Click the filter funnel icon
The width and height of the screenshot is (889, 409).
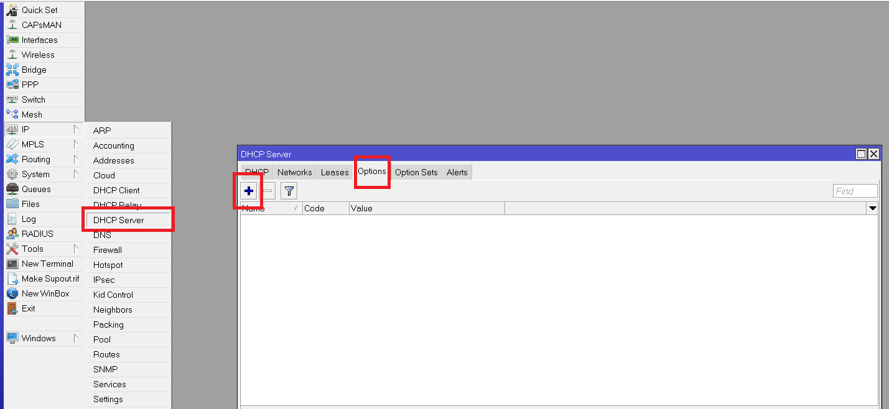pos(289,191)
